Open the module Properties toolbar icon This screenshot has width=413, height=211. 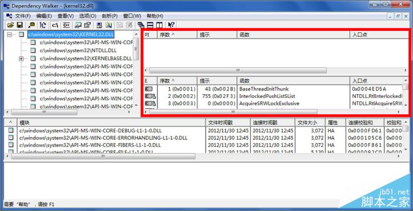[87, 25]
